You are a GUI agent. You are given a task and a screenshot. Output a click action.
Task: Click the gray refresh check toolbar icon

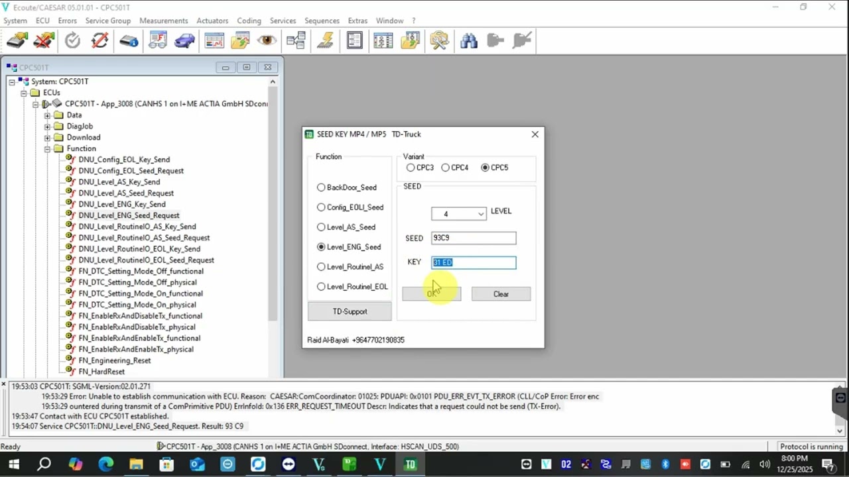click(x=72, y=41)
